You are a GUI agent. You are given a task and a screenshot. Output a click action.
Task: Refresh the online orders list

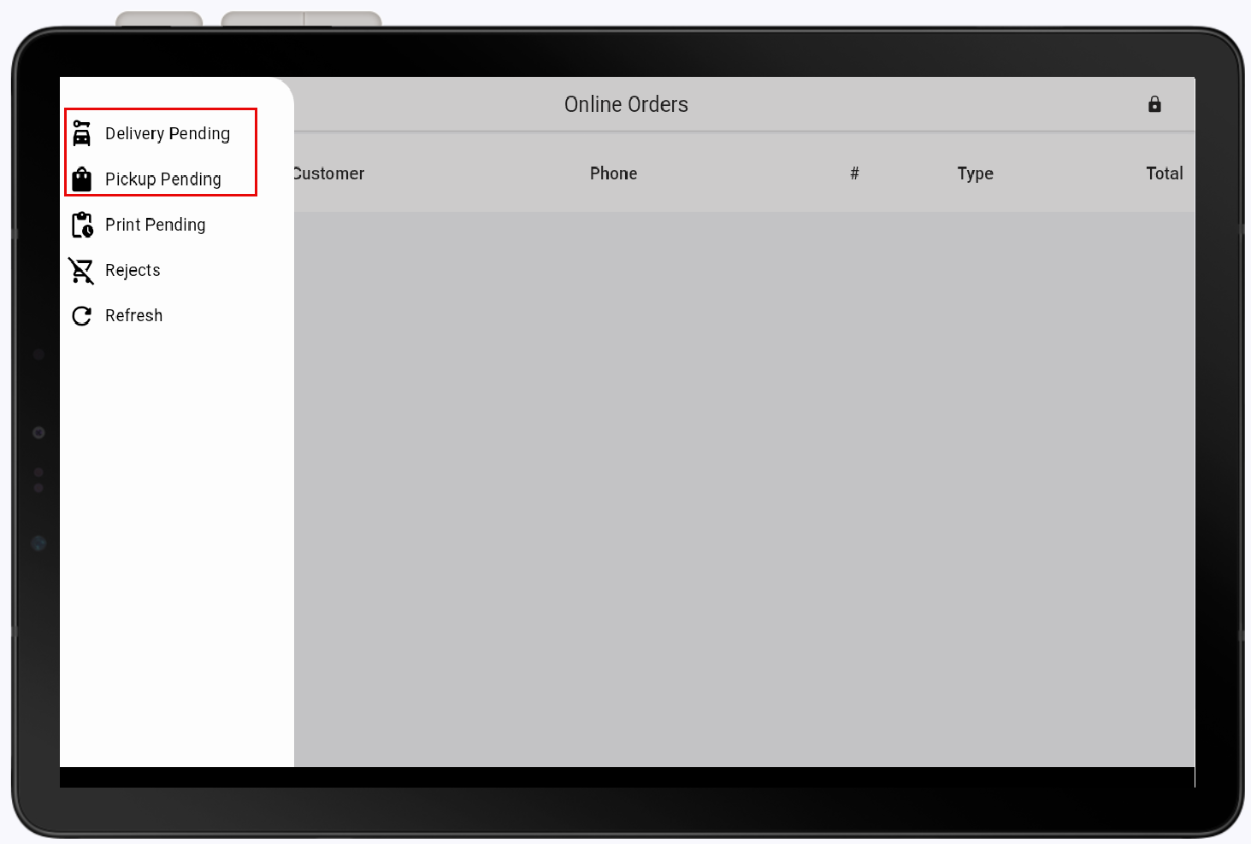133,315
